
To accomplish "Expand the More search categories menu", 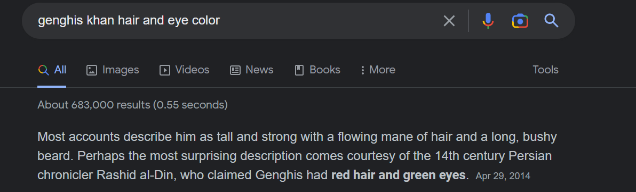I will click(378, 70).
